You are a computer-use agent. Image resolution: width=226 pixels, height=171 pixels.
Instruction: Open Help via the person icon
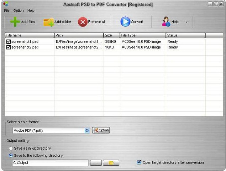point(166,22)
